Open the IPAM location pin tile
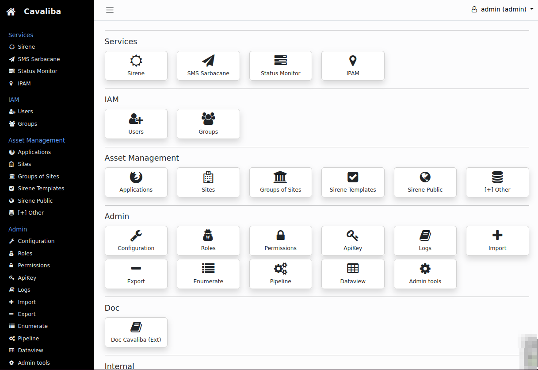Image resolution: width=538 pixels, height=370 pixels. (x=353, y=66)
